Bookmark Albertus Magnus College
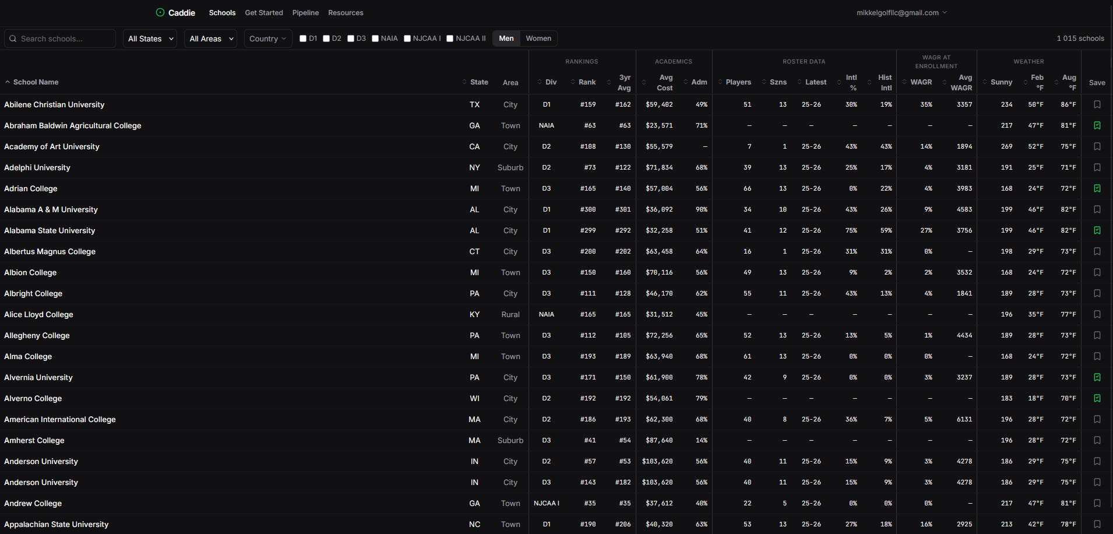Viewport: 1113px width, 534px height. pyautogui.click(x=1097, y=251)
